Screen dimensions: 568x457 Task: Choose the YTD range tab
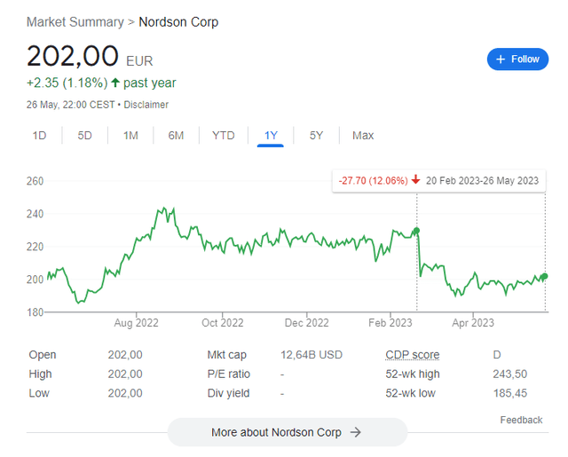click(224, 136)
